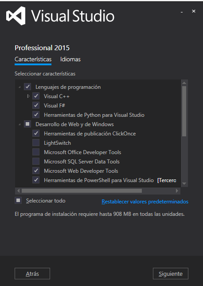The image size is (203, 286).
Task: Click the vertical scrollbar thumb
Action: [x=184, y=111]
